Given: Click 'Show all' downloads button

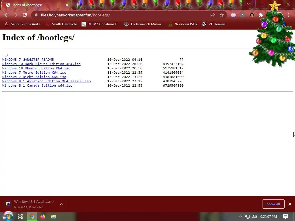Looking at the screenshot, I should coord(273,204).
